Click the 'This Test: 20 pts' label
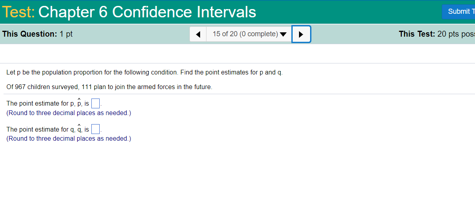 pos(437,34)
